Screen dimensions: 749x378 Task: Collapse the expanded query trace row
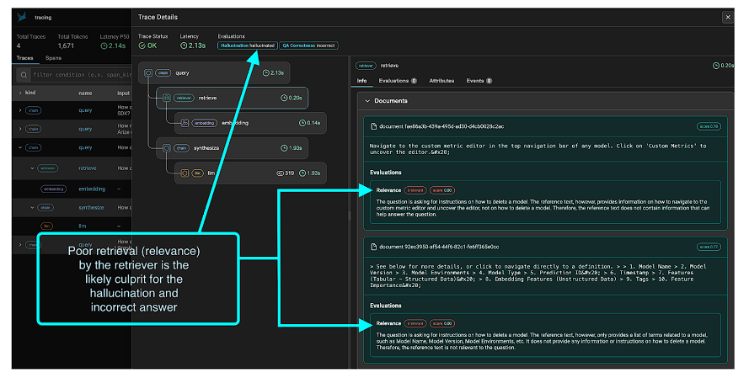pos(20,148)
